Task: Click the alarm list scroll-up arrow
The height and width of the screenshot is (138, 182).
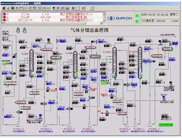Action: [104, 14]
